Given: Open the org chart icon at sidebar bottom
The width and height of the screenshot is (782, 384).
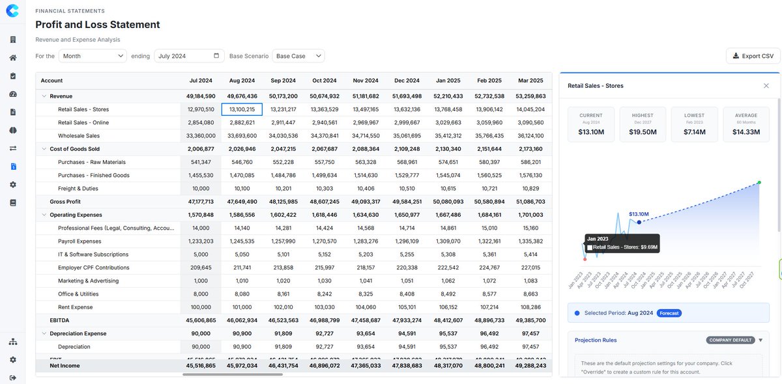Looking at the screenshot, I should pos(12,342).
